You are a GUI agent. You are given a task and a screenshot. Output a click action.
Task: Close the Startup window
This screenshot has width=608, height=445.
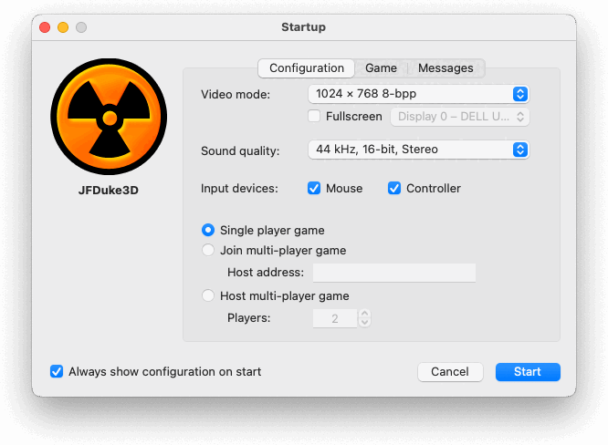pyautogui.click(x=45, y=27)
